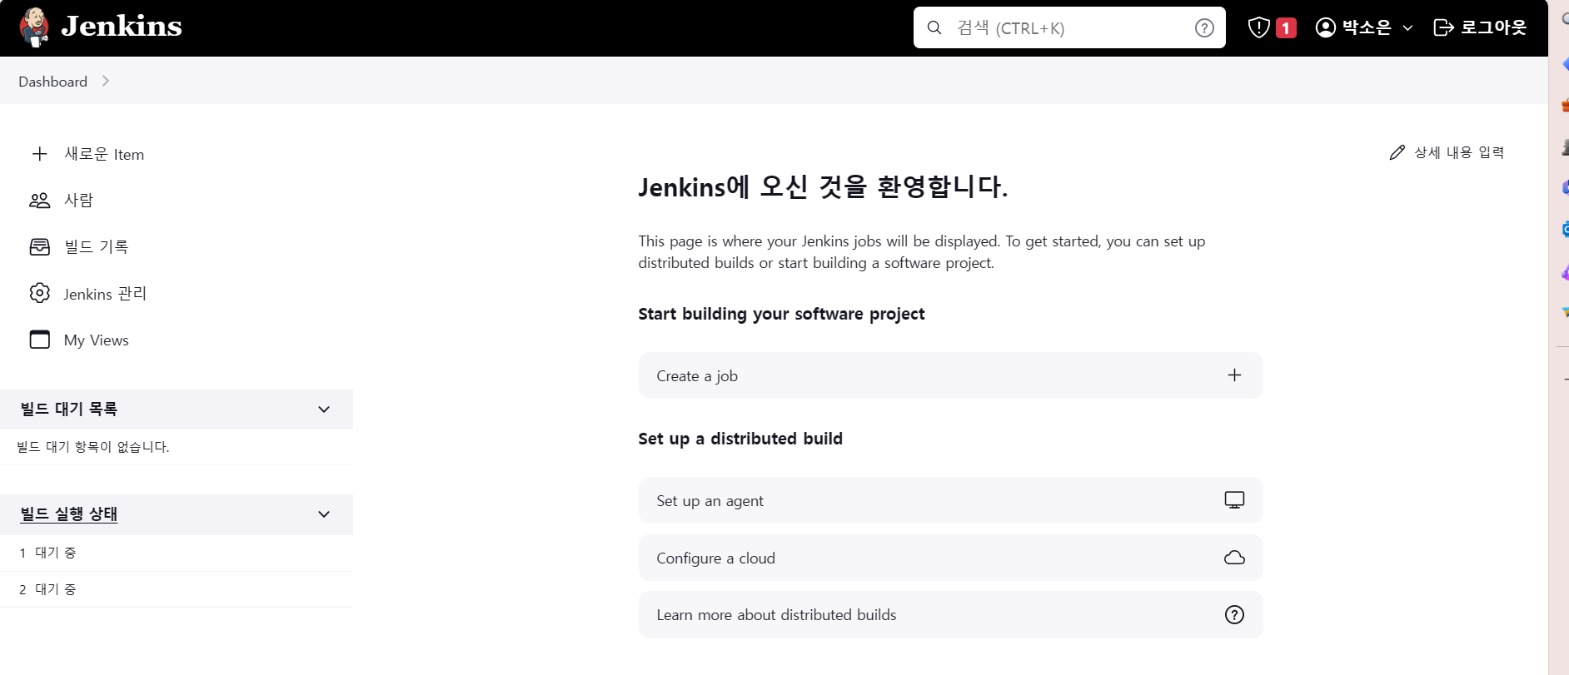This screenshot has height=675, width=1569.
Task: Click the Configure a cloud card
Action: click(950, 558)
